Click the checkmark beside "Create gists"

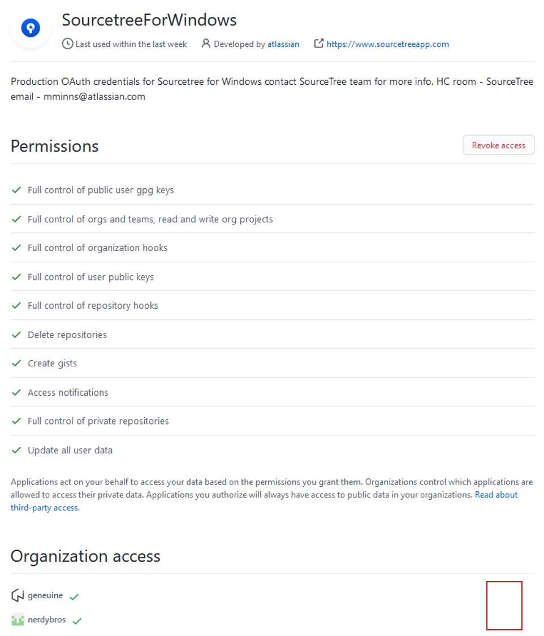click(16, 364)
